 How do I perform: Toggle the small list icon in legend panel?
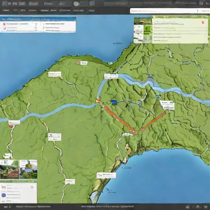pyautogui.click(x=32, y=187)
